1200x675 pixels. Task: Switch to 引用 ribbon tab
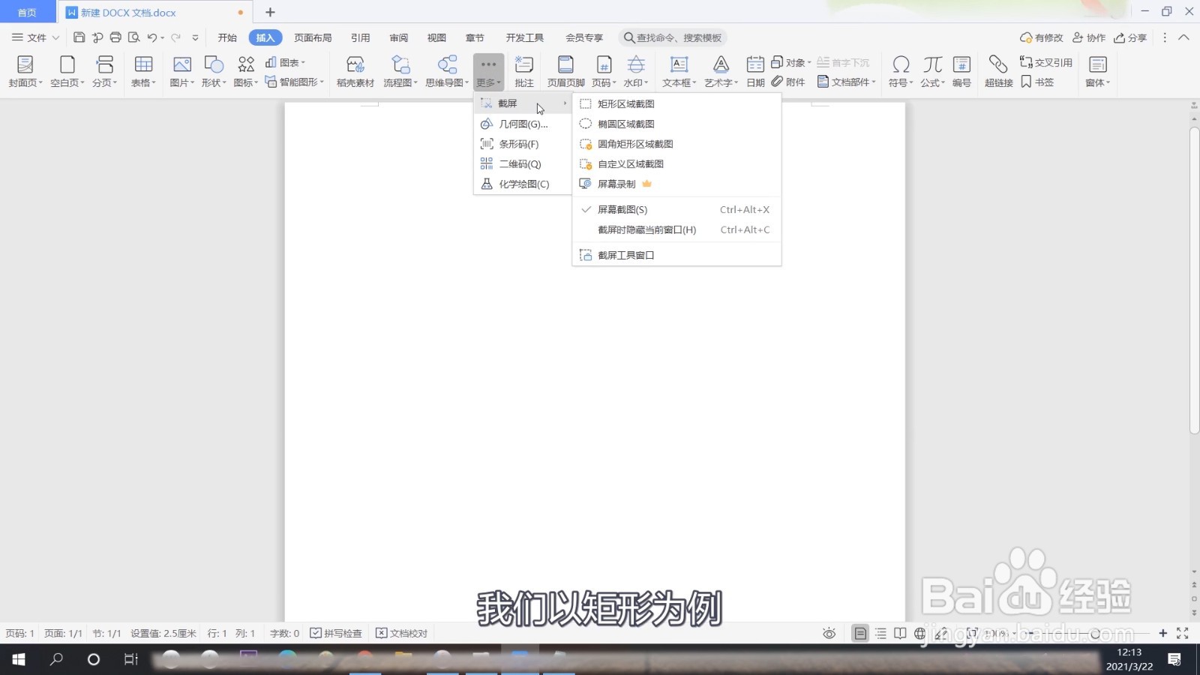click(x=360, y=37)
